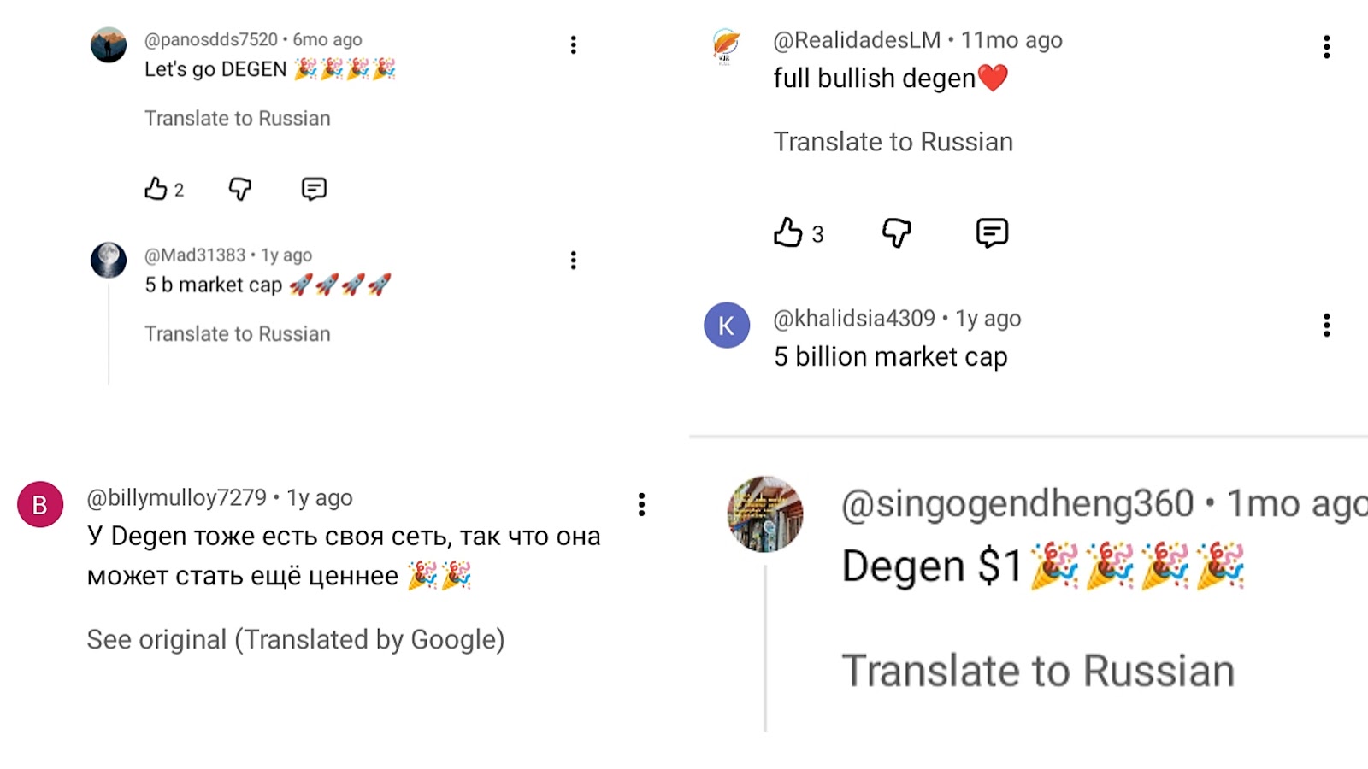Viewport: 1368px width, 769px height.
Task: Open panosdds7520 profile avatar
Action: pos(109,45)
